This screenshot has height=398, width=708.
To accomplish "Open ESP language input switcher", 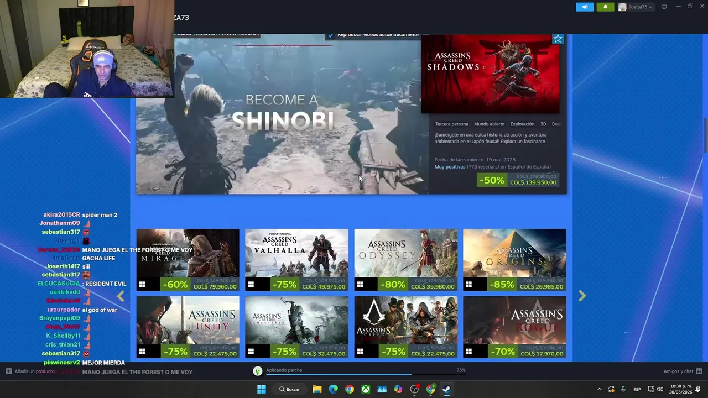I will click(x=637, y=389).
